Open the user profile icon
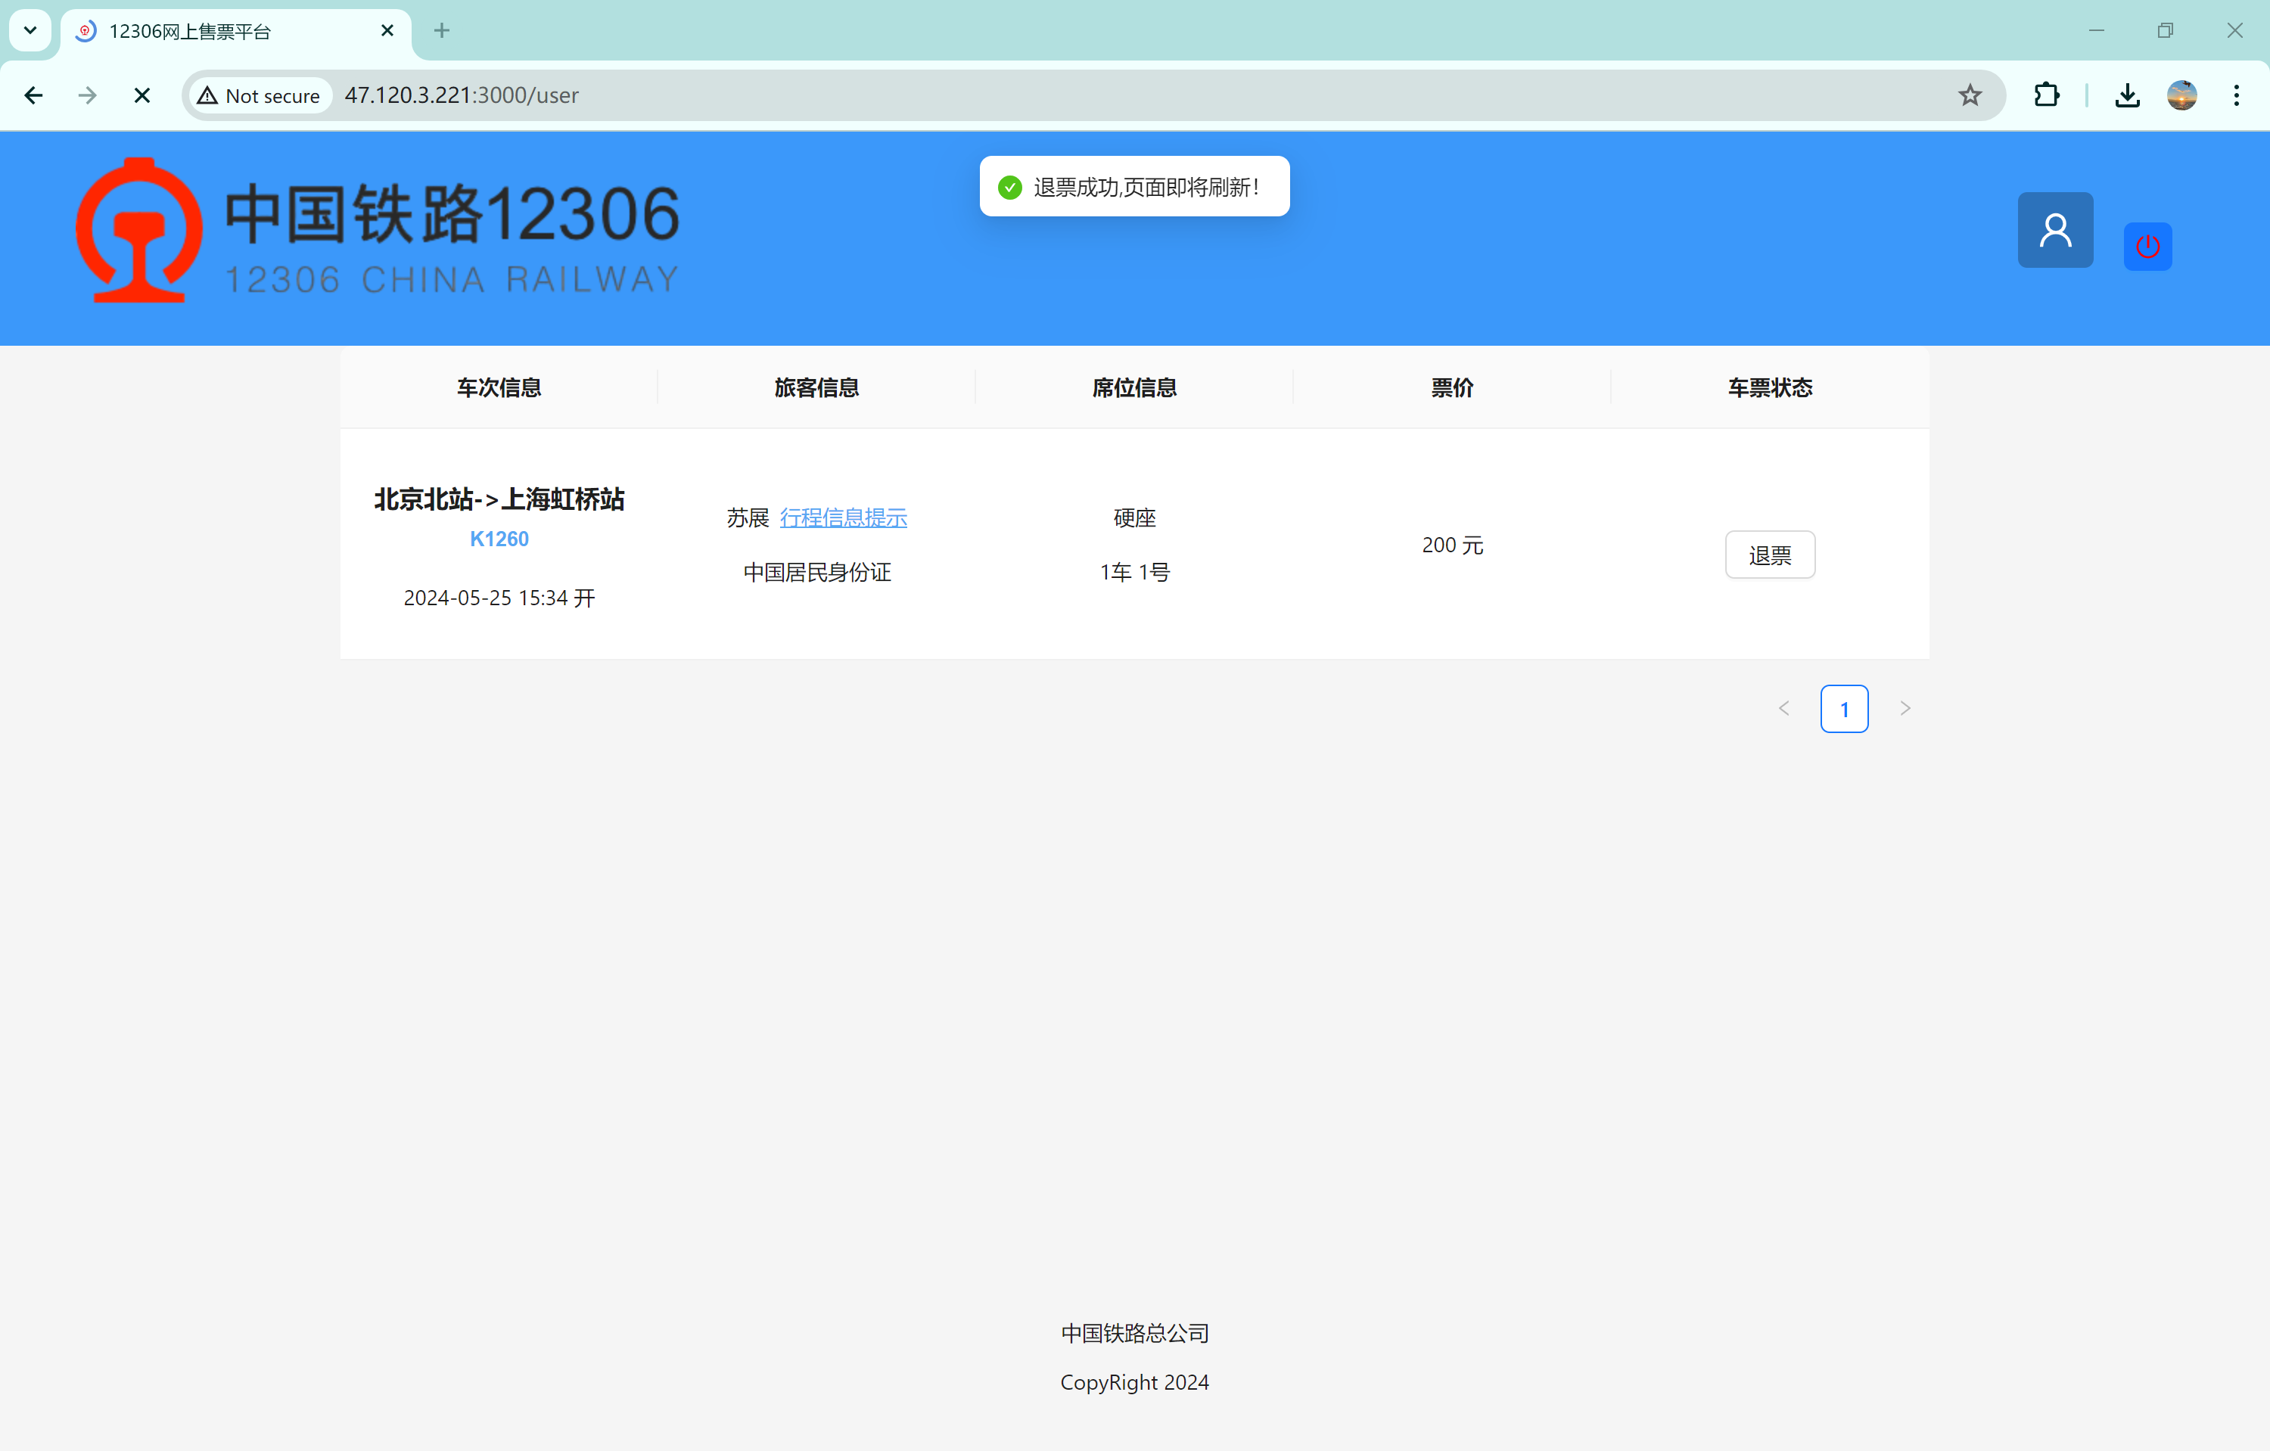The width and height of the screenshot is (2270, 1451). [2055, 230]
